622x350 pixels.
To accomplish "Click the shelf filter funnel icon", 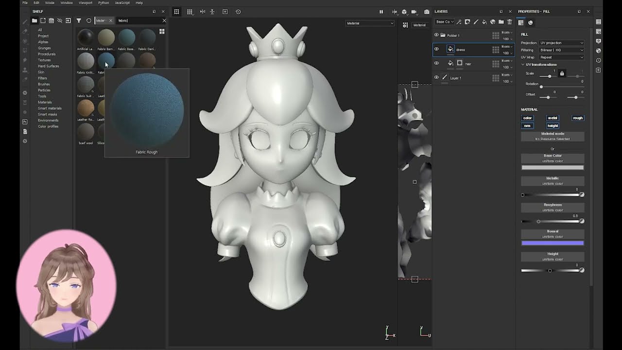I will click(x=79, y=20).
